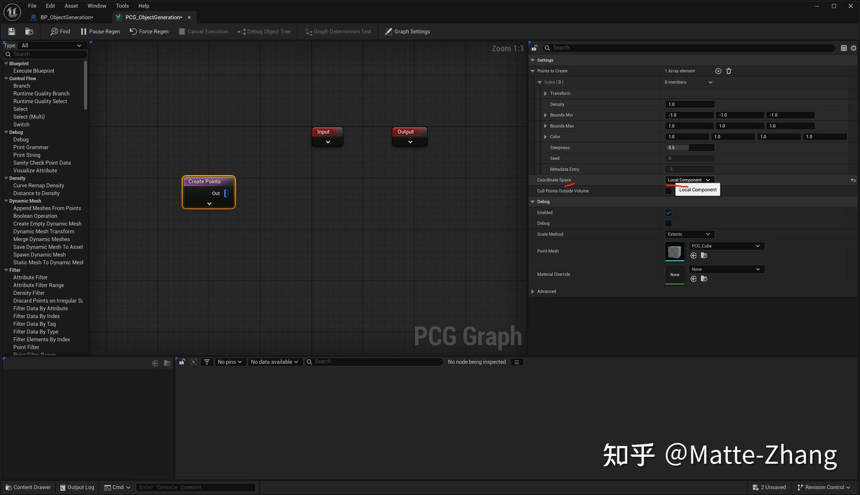This screenshot has height=495, width=860.
Task: Open the Output Log panel
Action: coord(77,487)
